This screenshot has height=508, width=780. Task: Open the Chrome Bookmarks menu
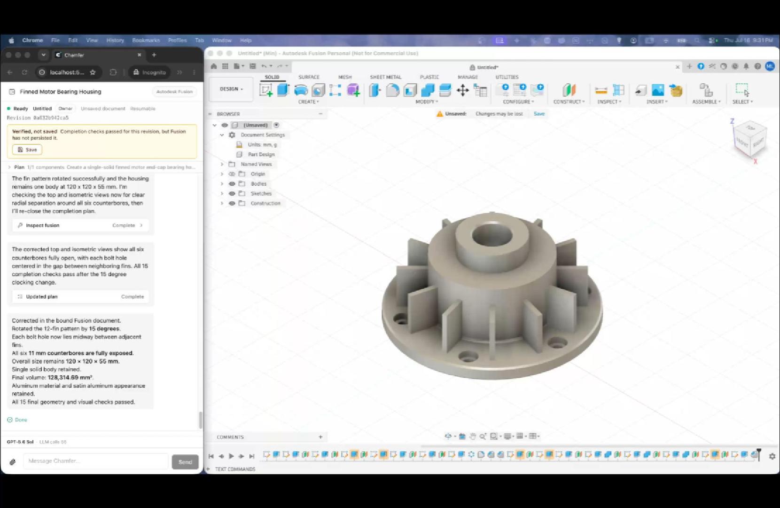[x=146, y=40]
